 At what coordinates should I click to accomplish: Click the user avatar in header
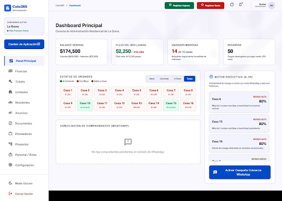[x=272, y=6]
